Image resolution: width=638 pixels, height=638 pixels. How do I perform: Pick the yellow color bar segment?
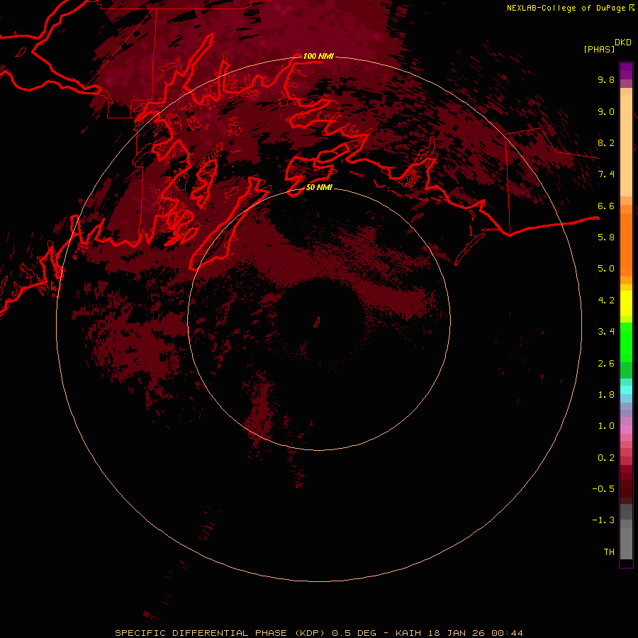tap(626, 303)
